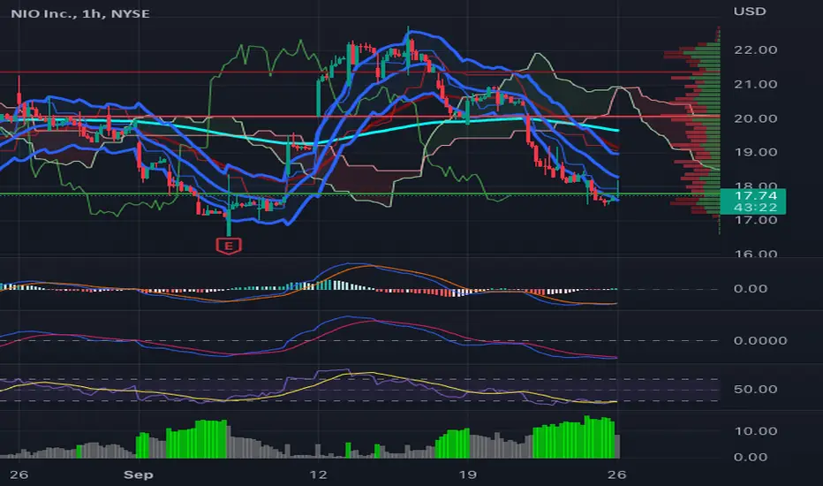The width and height of the screenshot is (823, 486).
Task: Click the 0.0000 oscillator axis label
Action: (760, 340)
